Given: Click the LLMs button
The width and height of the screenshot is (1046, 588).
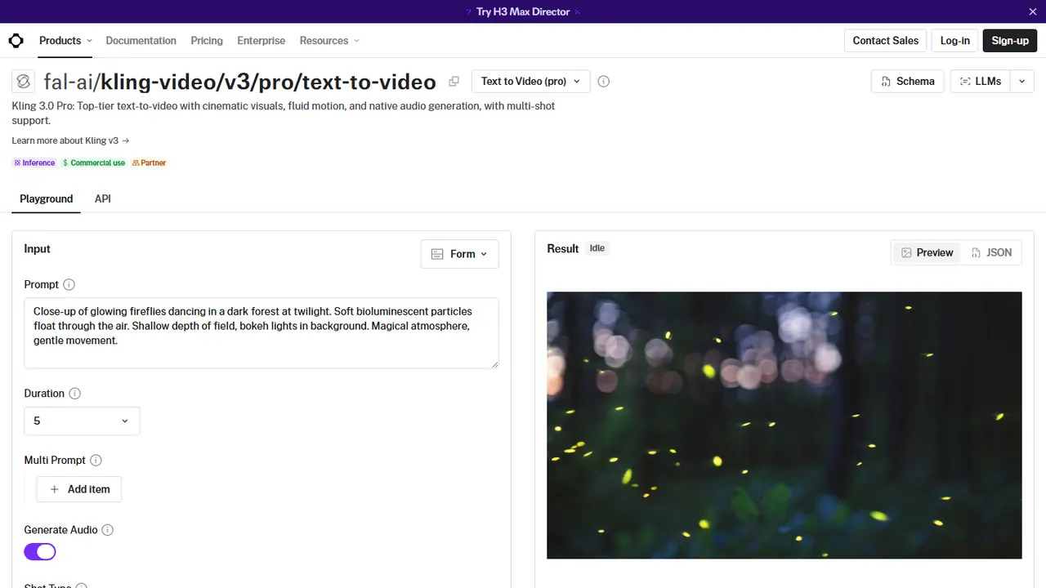Looking at the screenshot, I should [x=981, y=82].
